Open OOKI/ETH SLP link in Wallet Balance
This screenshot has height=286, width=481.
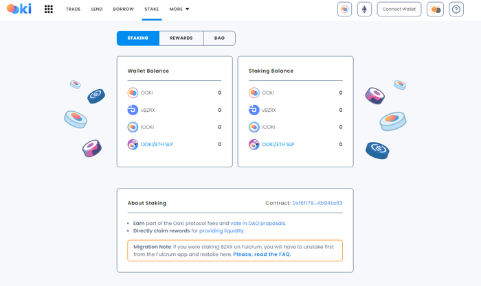(x=157, y=144)
